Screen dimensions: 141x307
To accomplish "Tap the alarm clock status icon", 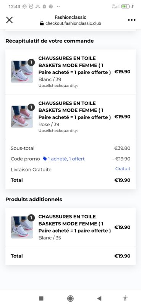I will pyautogui.click(x=31, y=7).
